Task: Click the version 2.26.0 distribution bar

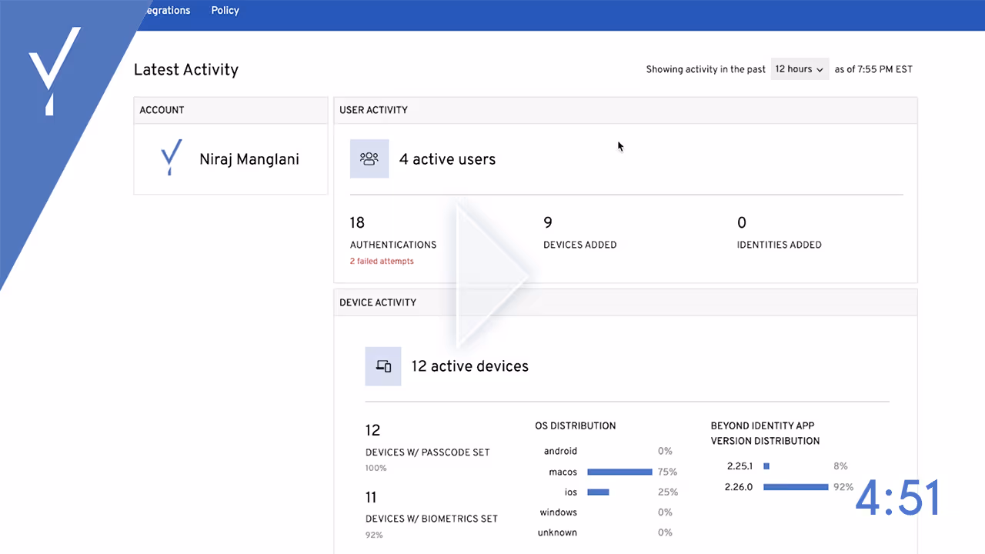Action: click(796, 486)
